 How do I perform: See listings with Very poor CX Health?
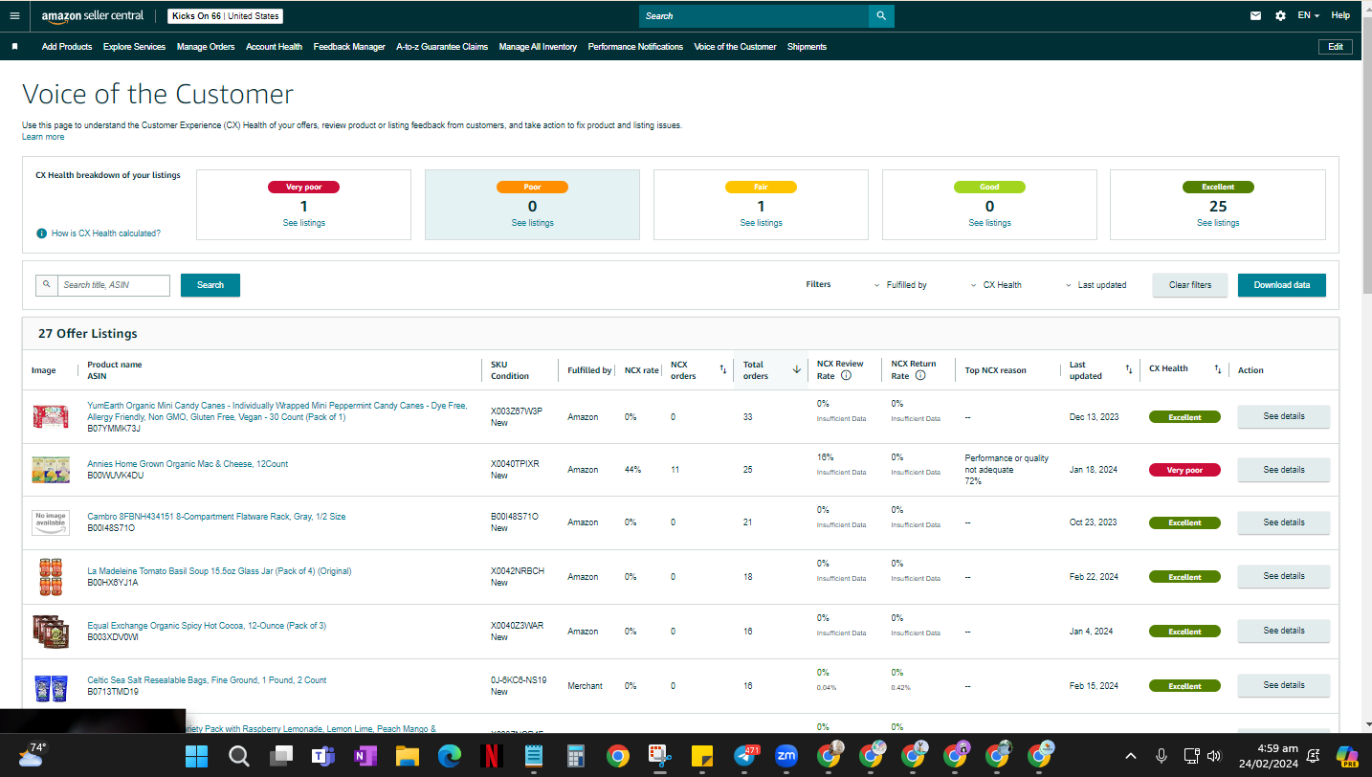(303, 223)
